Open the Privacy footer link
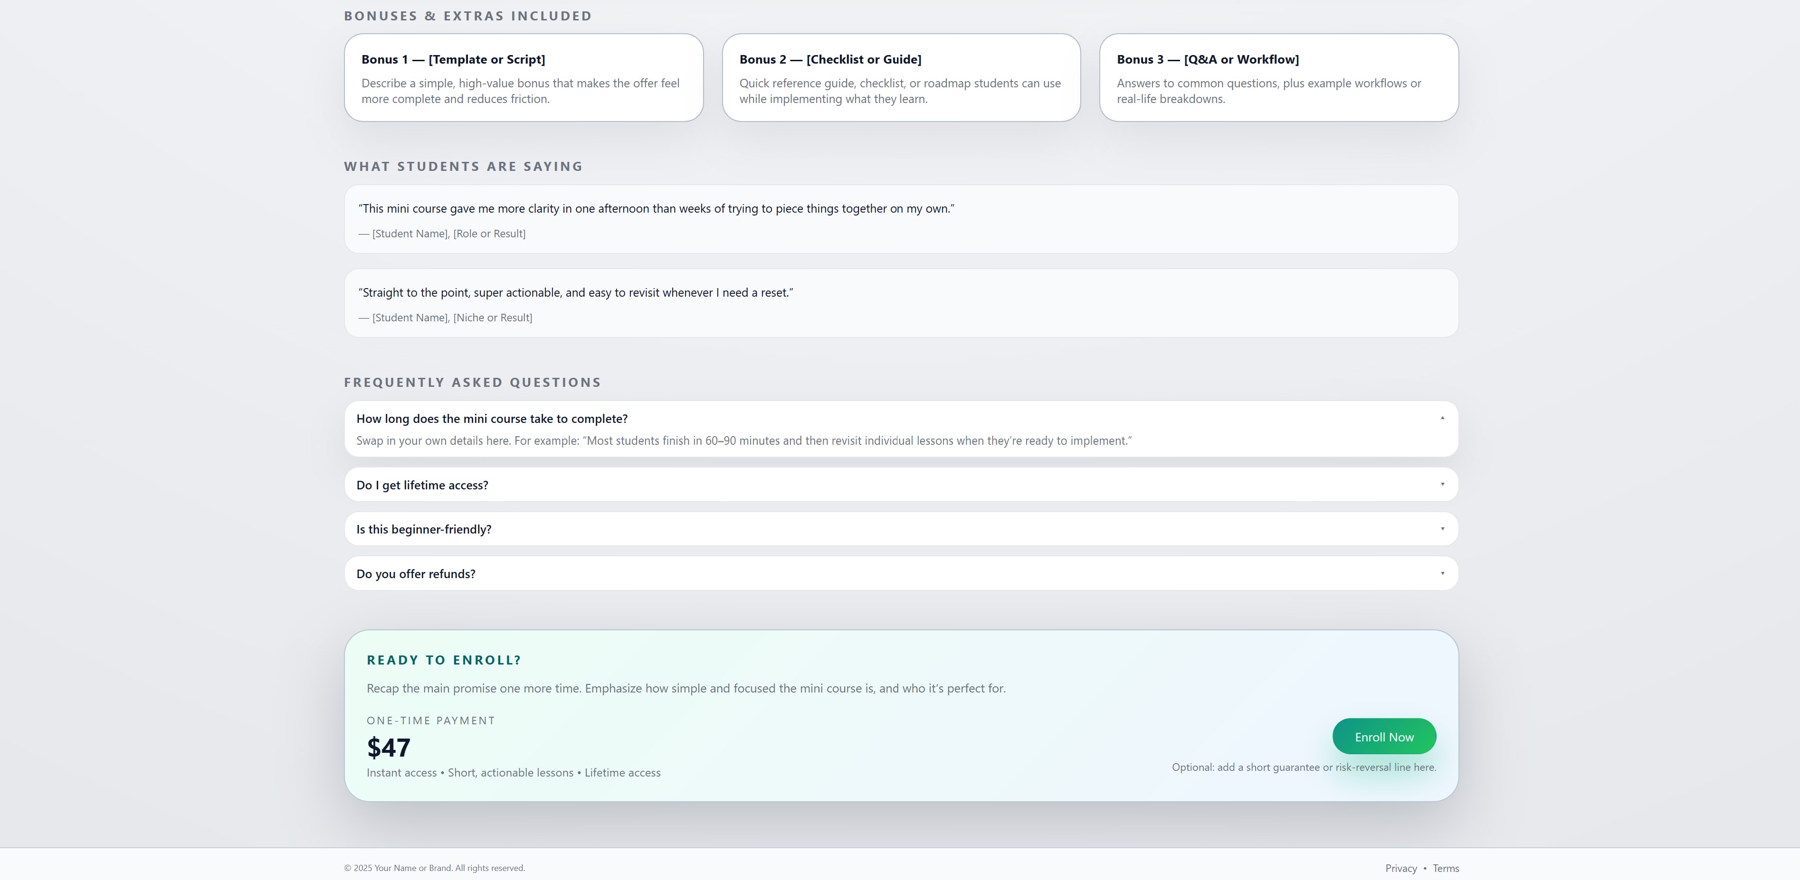Viewport: 1800px width, 880px height. 1400,868
